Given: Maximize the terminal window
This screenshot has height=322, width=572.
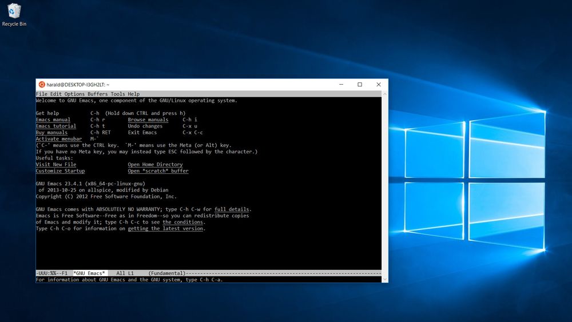Looking at the screenshot, I should pyautogui.click(x=360, y=85).
